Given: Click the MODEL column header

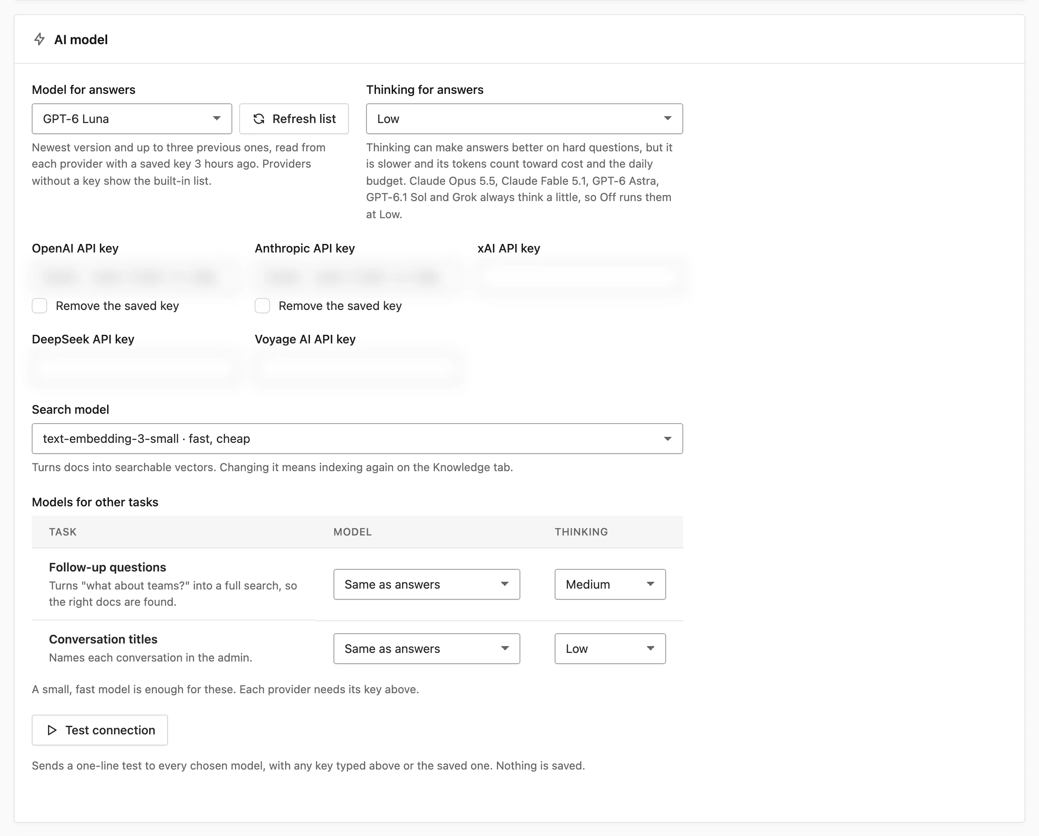Looking at the screenshot, I should (x=353, y=532).
